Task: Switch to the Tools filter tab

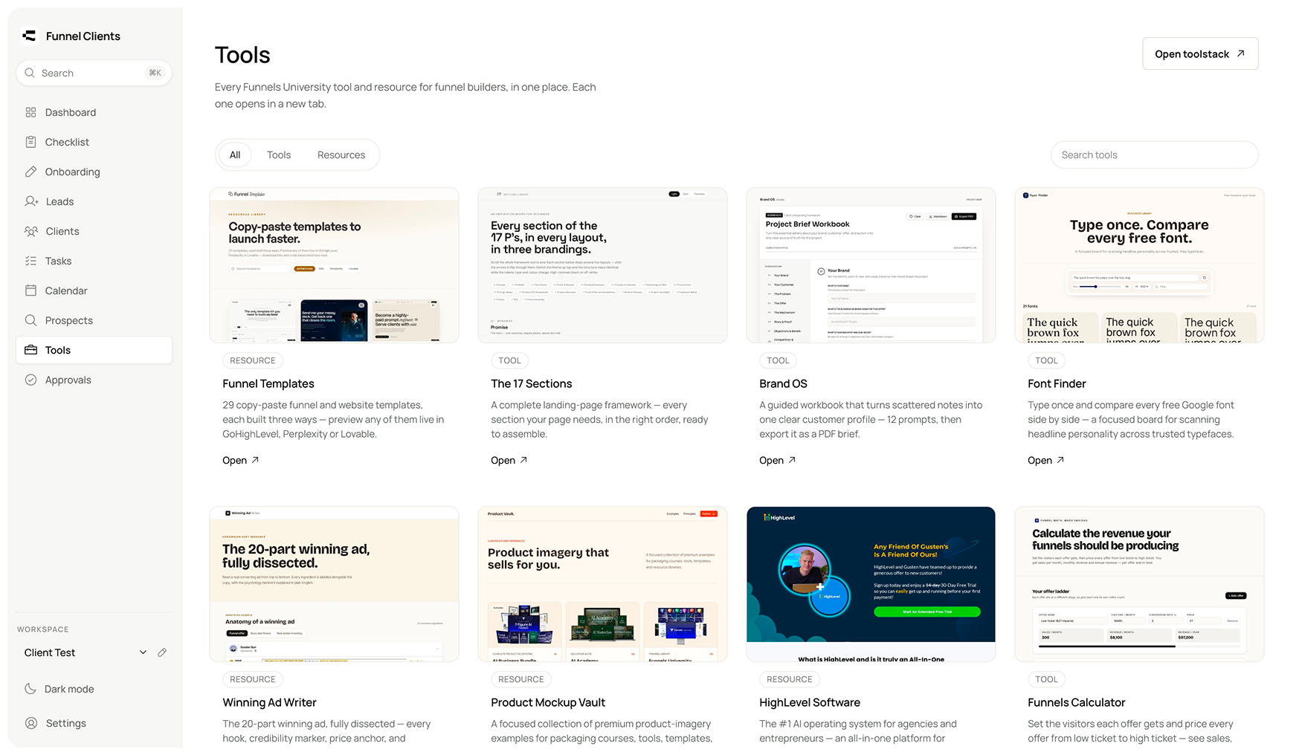Action: click(279, 155)
